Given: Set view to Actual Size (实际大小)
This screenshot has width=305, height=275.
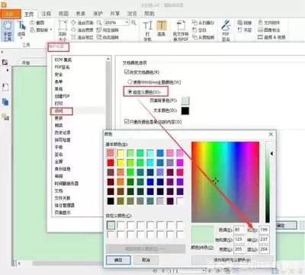Looking at the screenshot, I should click(x=63, y=30).
